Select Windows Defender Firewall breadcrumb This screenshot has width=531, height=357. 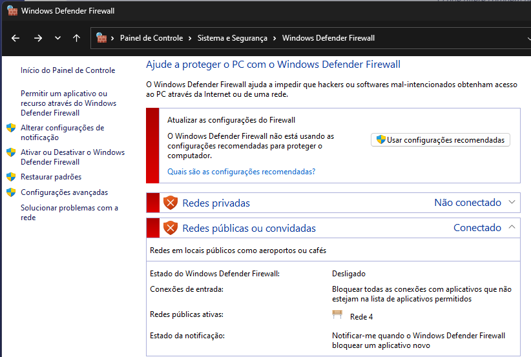[329, 38]
